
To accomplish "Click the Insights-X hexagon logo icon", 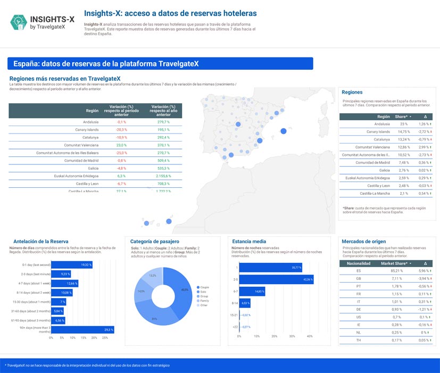I will pyautogui.click(x=19, y=22).
